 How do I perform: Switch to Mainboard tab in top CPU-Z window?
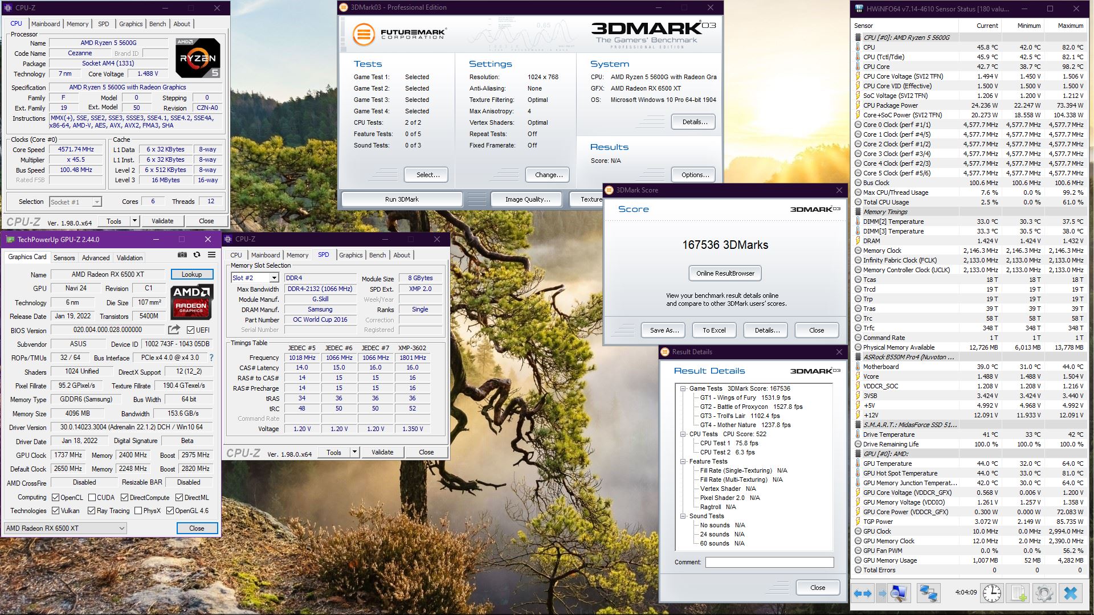(x=46, y=24)
